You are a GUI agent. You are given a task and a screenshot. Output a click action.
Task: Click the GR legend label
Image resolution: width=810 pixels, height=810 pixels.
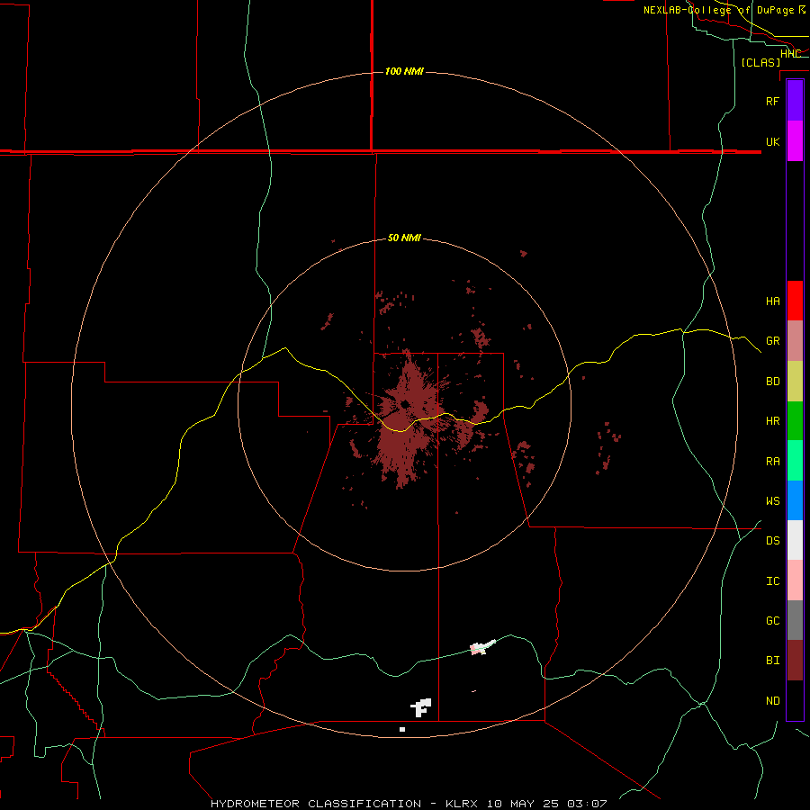772,341
